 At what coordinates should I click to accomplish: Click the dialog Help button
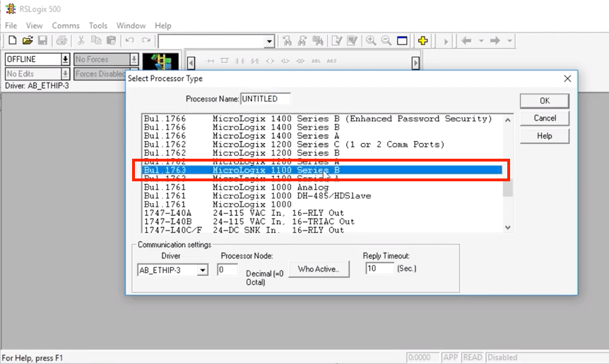point(545,136)
